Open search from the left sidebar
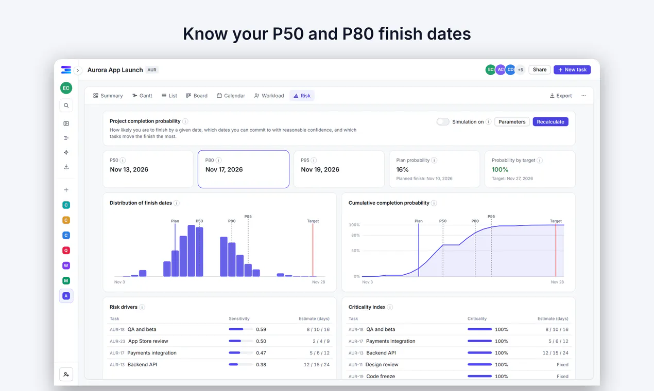Viewport: 654px width, 391px height. (x=66, y=105)
